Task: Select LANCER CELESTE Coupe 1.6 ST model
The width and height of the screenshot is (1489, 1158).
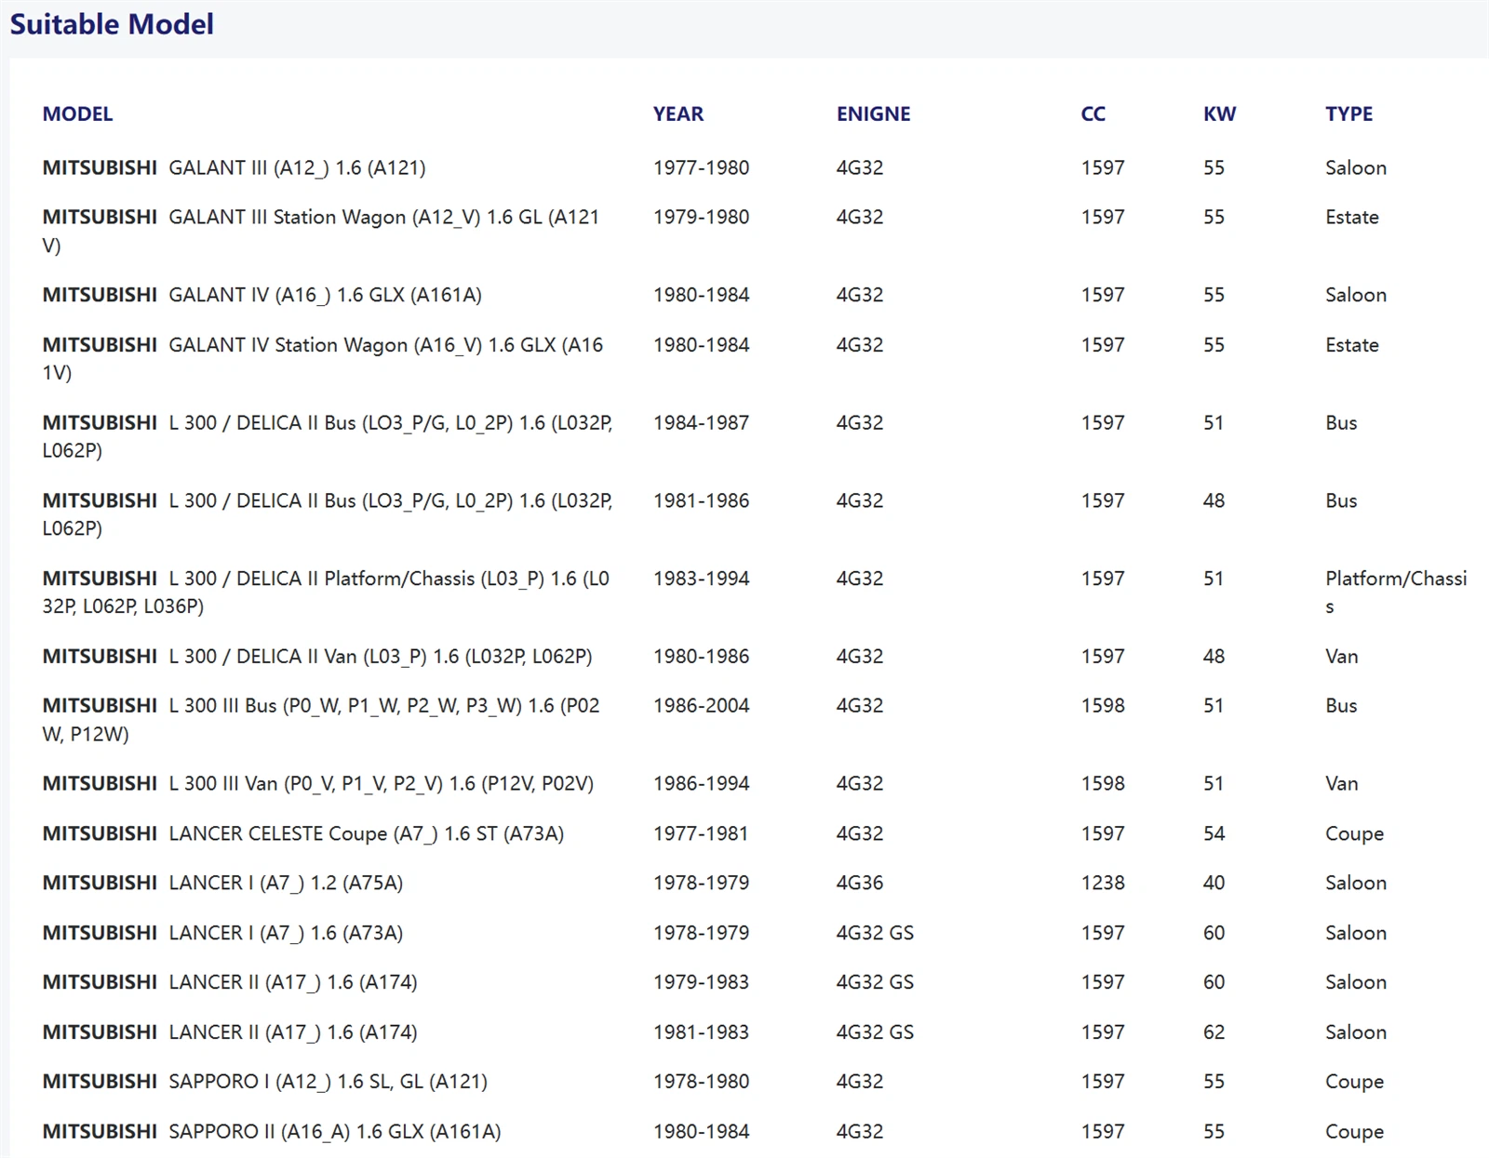Action: coord(302,833)
